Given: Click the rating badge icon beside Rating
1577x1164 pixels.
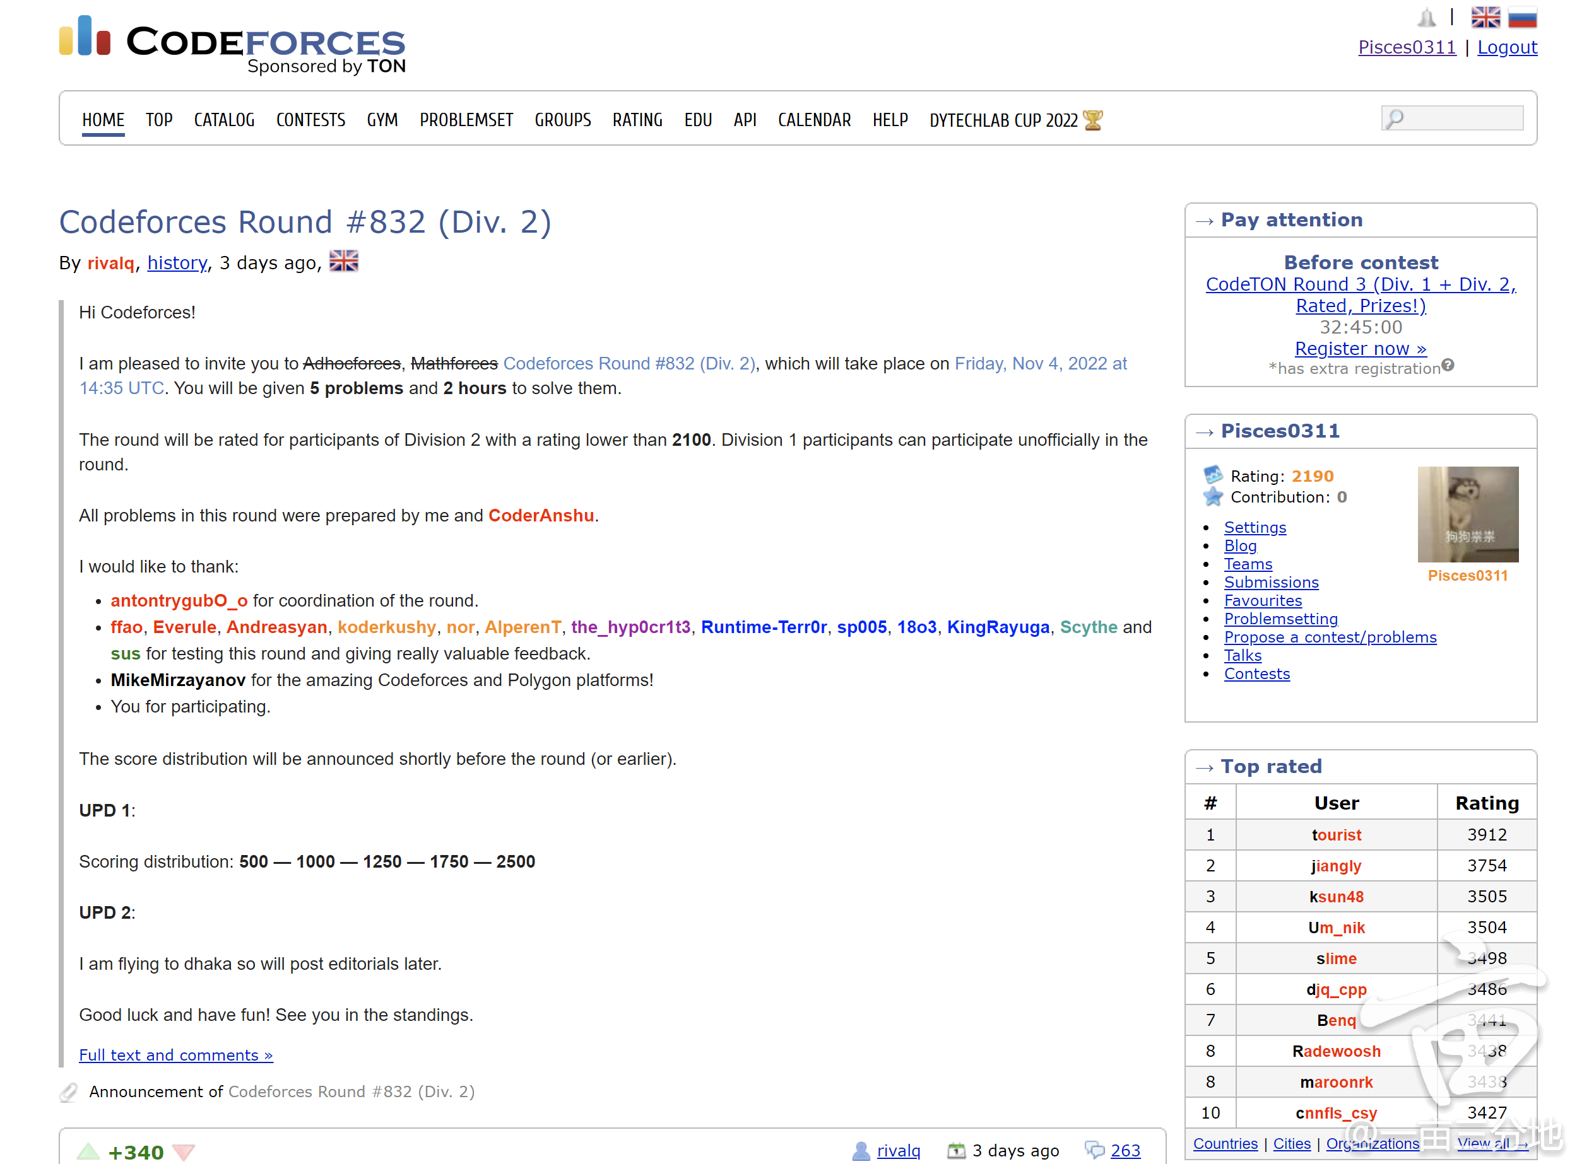Looking at the screenshot, I should click(1214, 475).
